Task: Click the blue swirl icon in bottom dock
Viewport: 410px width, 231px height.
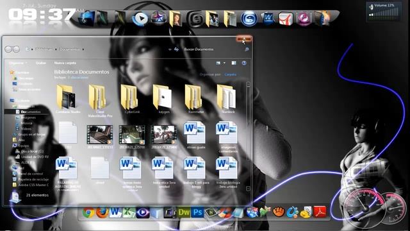Action: [x=292, y=212]
